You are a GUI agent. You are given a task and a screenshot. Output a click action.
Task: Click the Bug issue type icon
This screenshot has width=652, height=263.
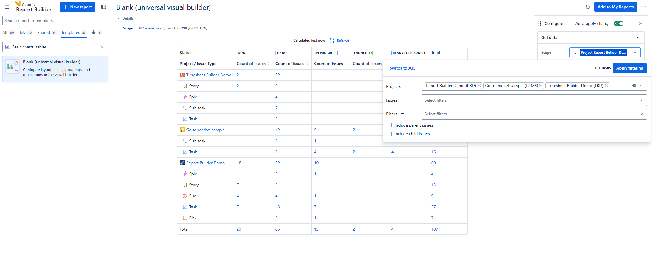[x=185, y=196]
